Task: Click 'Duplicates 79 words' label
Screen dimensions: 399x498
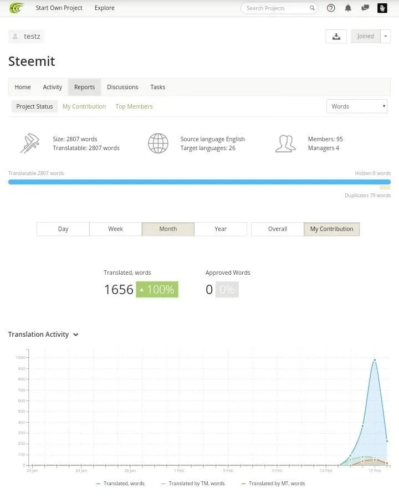Action: click(x=367, y=196)
